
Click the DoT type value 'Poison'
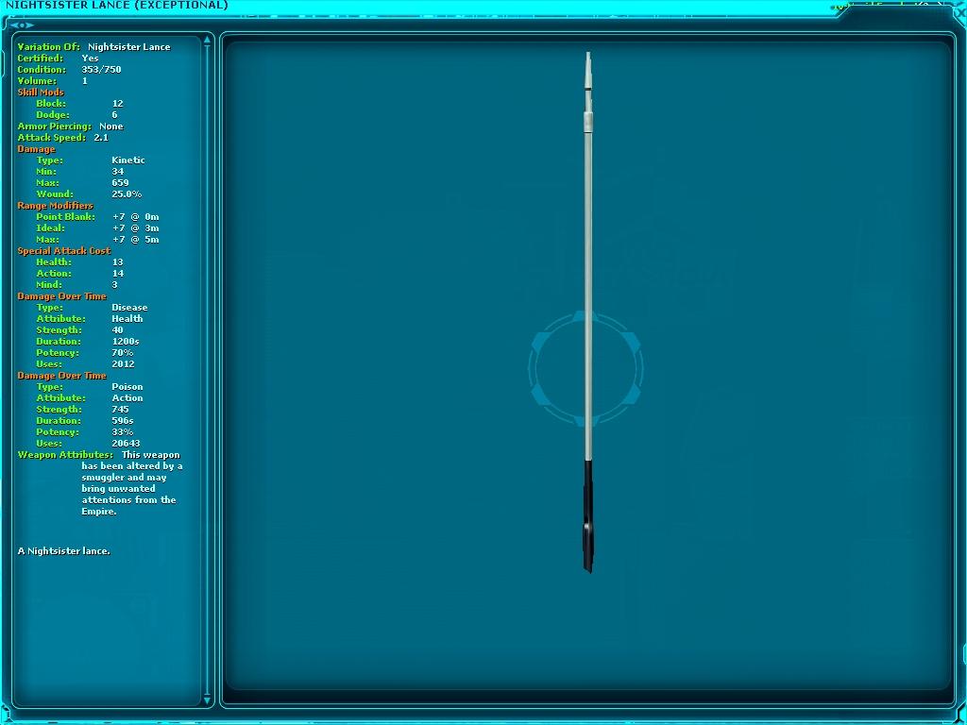point(127,387)
